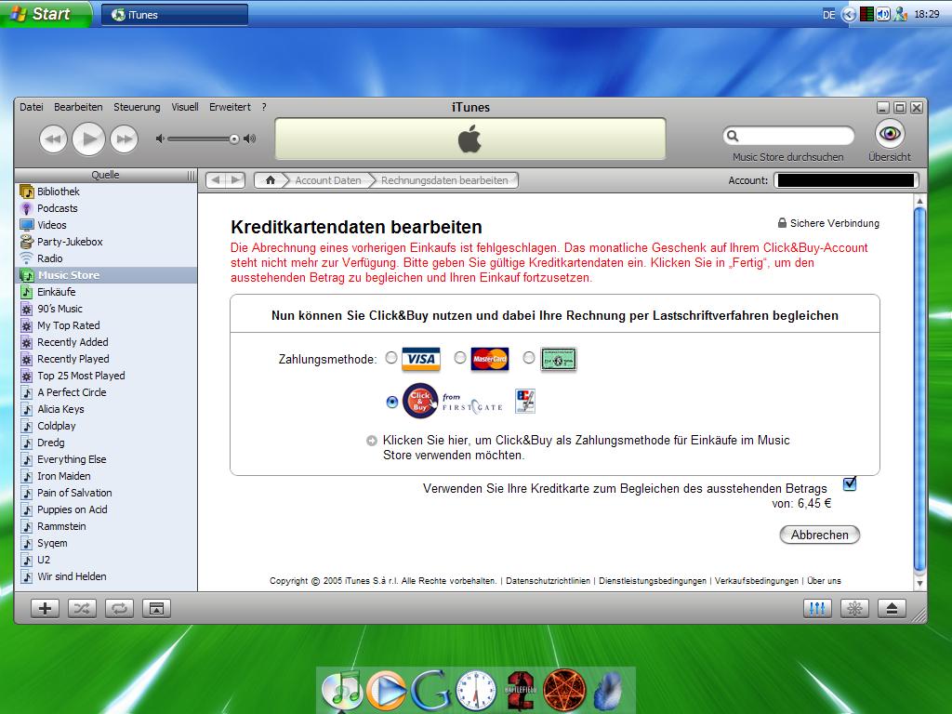Image resolution: width=952 pixels, height=714 pixels.
Task: Select Music Store source
Action: (106, 275)
